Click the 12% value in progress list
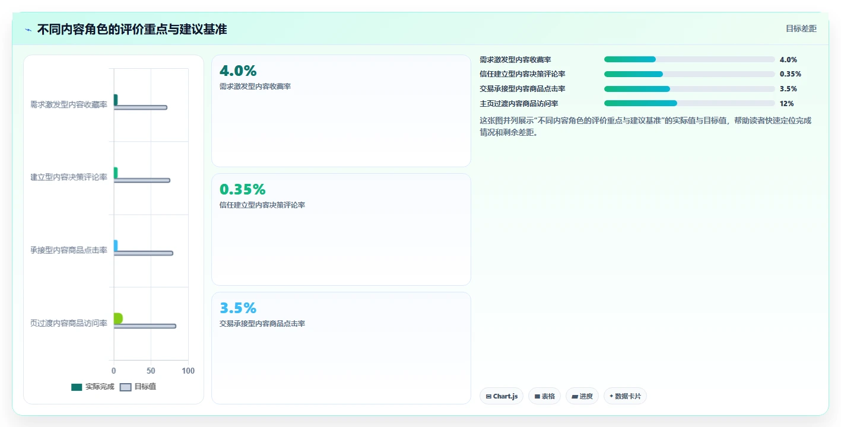 (787, 104)
